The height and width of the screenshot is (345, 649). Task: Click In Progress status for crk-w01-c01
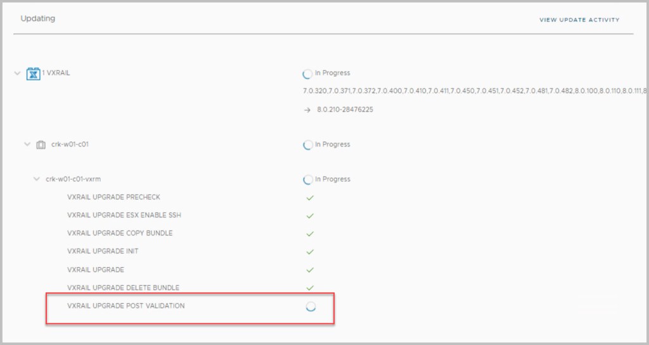(x=332, y=144)
